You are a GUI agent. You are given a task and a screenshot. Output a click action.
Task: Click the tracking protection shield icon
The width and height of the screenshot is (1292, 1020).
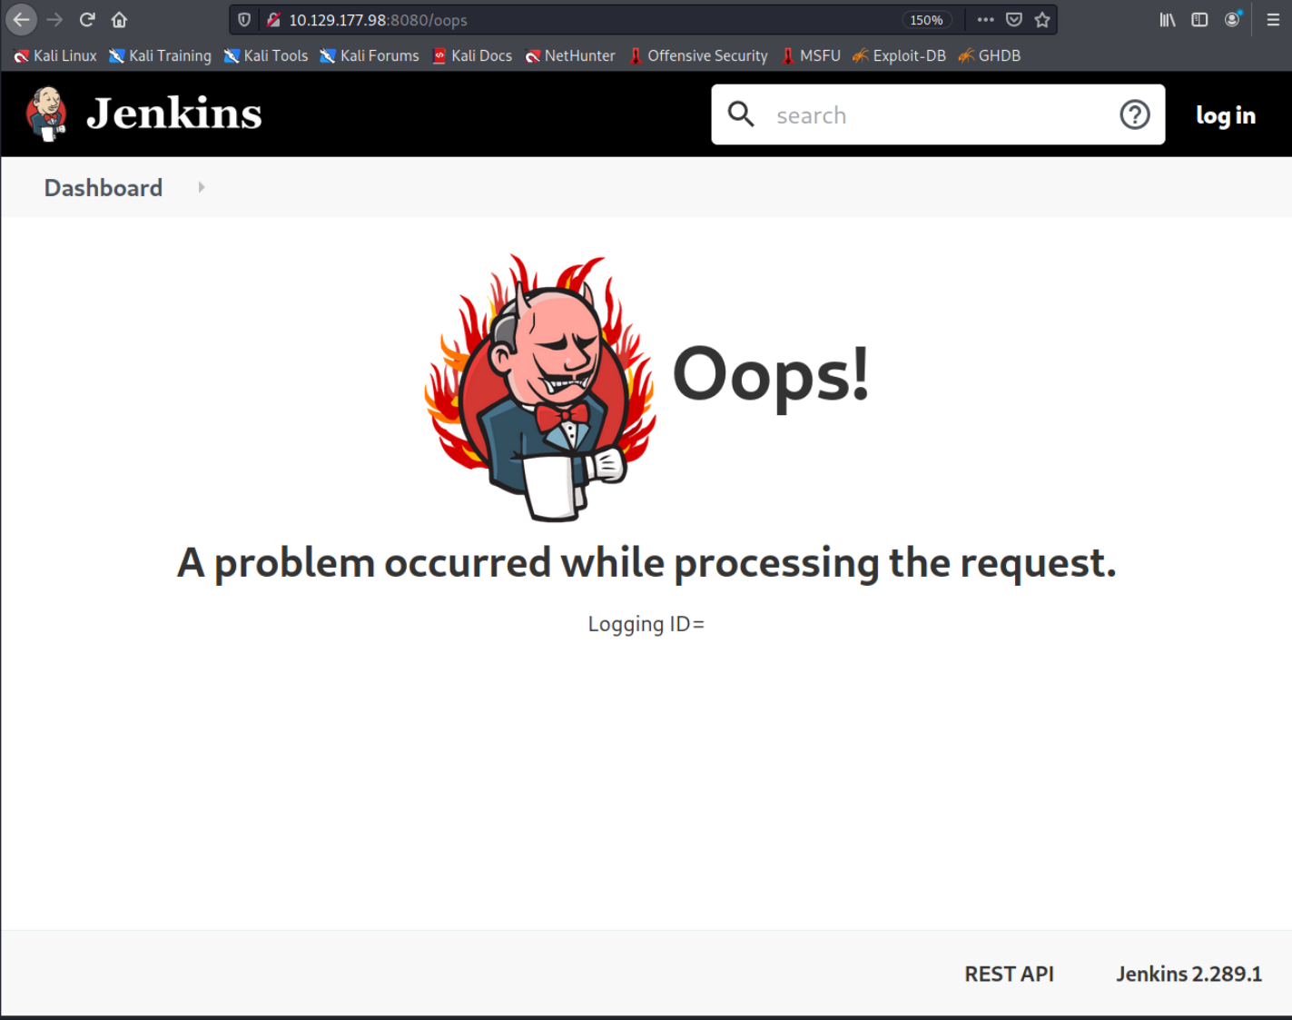[x=244, y=19]
